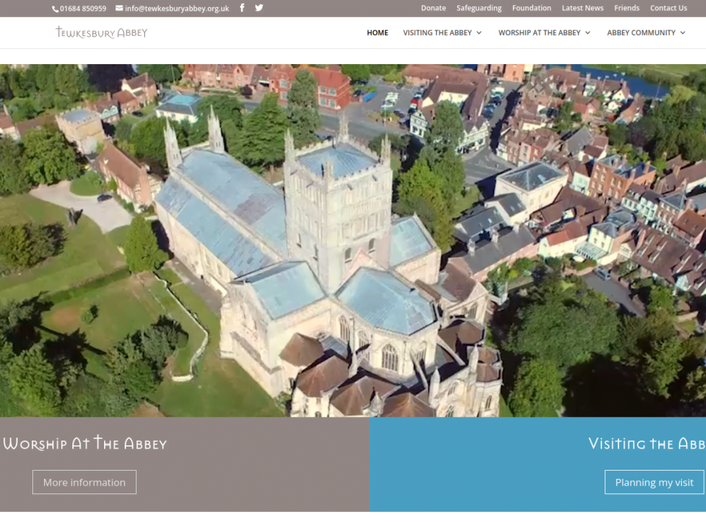This screenshot has width=706, height=523.
Task: Click the phone icon before 01684 850959
Action: point(54,8)
